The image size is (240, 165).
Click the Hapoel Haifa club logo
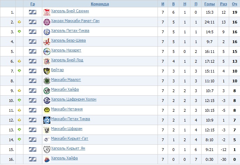coord(46,159)
